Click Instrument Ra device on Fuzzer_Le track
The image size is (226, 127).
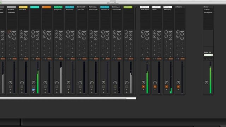click(x=117, y=10)
